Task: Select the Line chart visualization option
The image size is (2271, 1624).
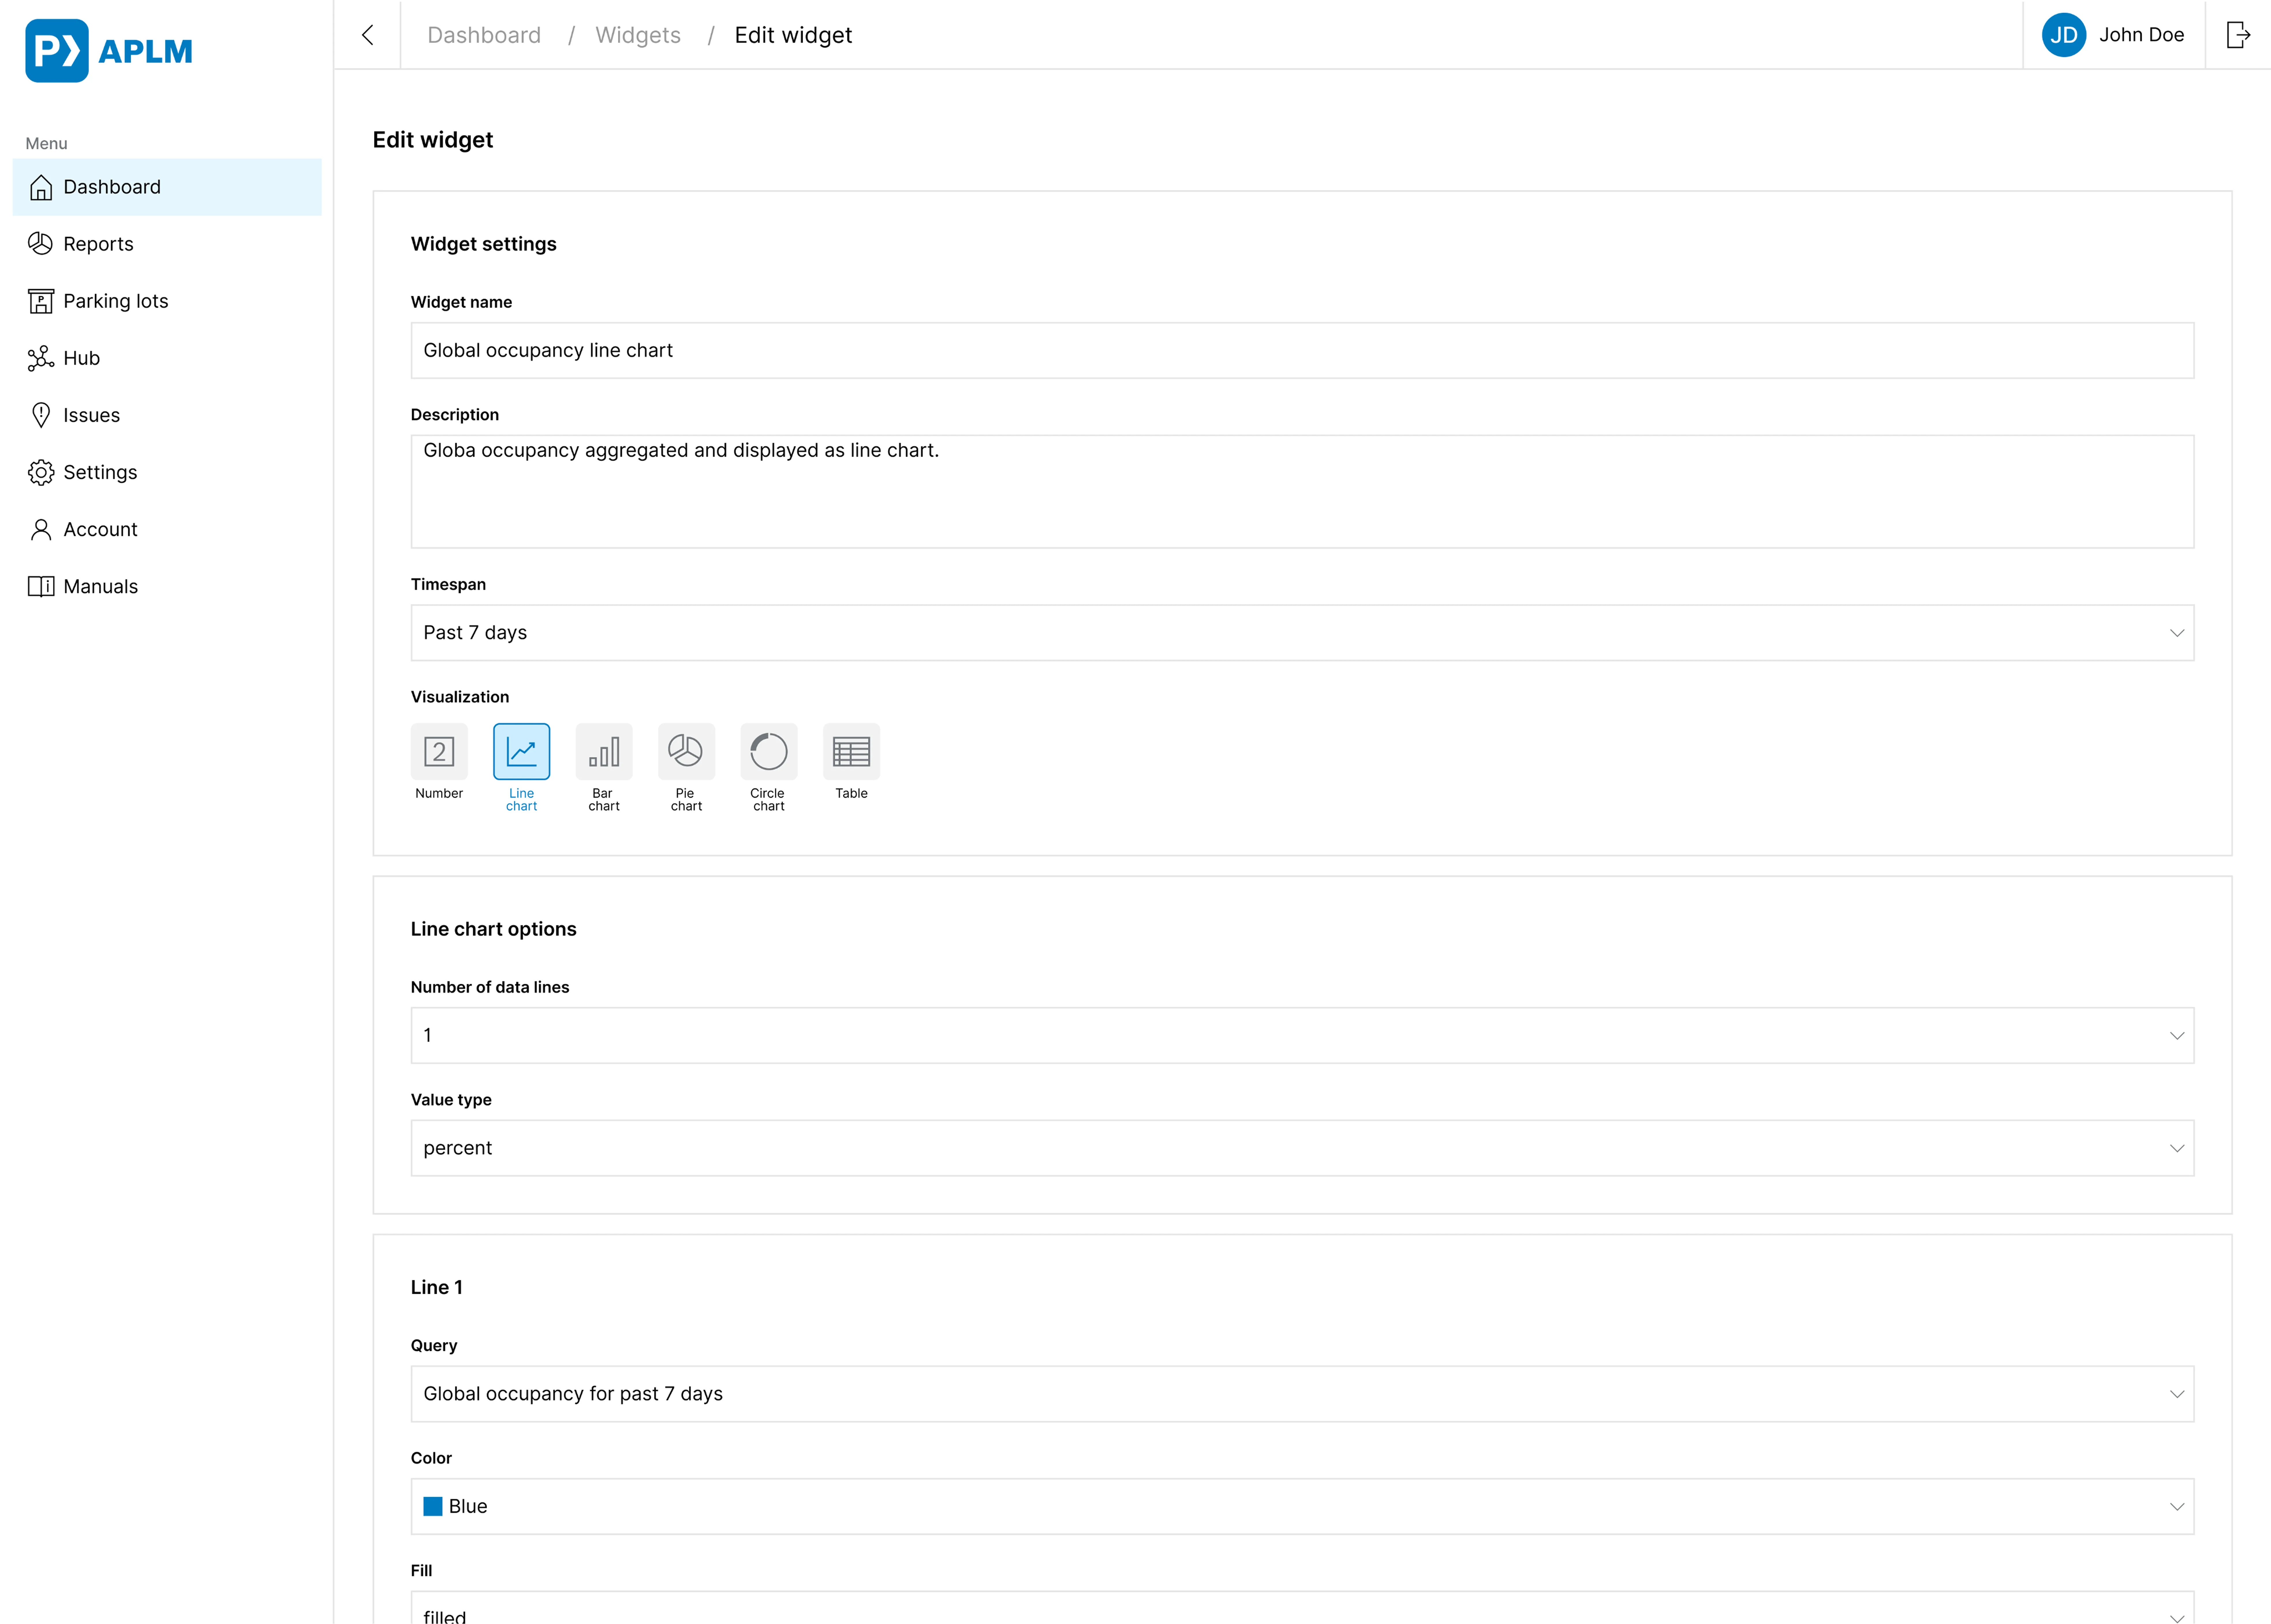Action: [x=521, y=751]
